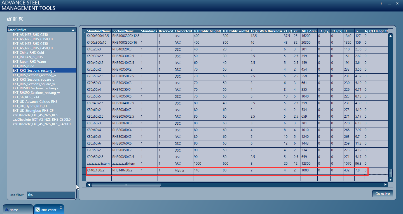Click the Go to last button

point(382,194)
